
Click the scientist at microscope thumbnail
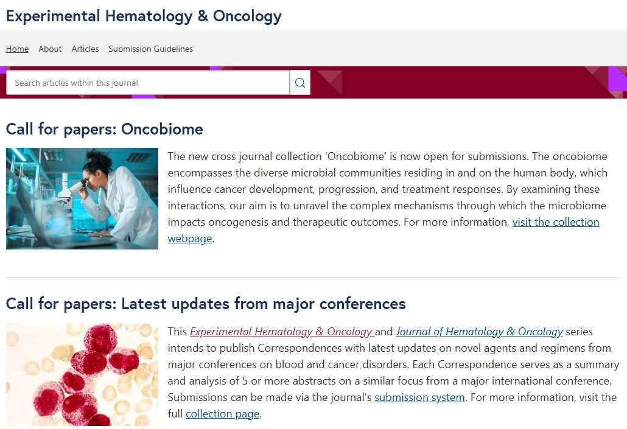coord(82,199)
